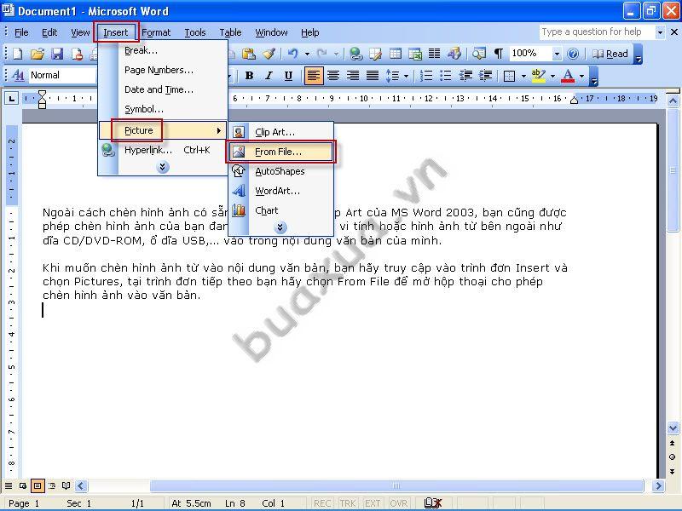Click Decrease Indent icon

click(x=465, y=76)
